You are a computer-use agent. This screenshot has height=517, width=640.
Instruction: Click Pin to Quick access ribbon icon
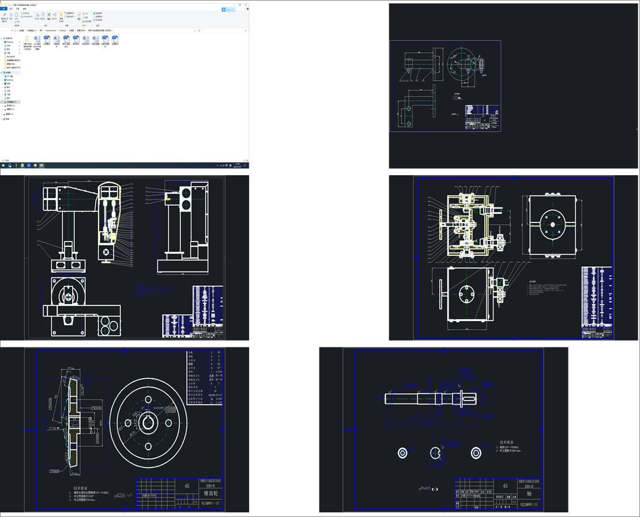4,14
